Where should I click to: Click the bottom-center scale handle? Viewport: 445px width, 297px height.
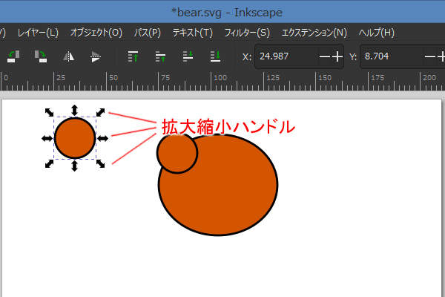click(x=74, y=166)
